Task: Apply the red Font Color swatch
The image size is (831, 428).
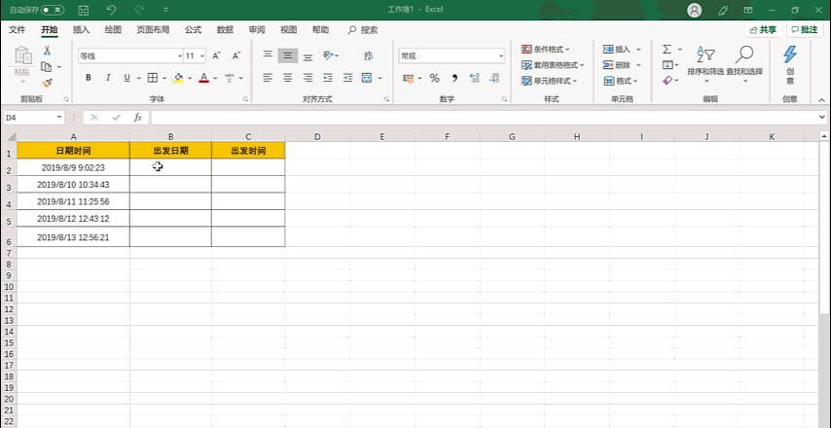Action: [x=204, y=78]
